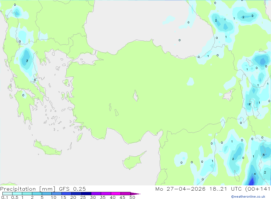Choose the 30–35 mm purple legend swatch

(96, 194)
